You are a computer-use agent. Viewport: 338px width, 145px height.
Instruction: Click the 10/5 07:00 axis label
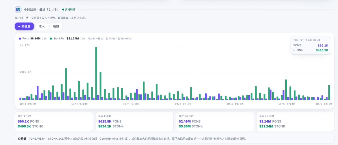tap(183, 104)
